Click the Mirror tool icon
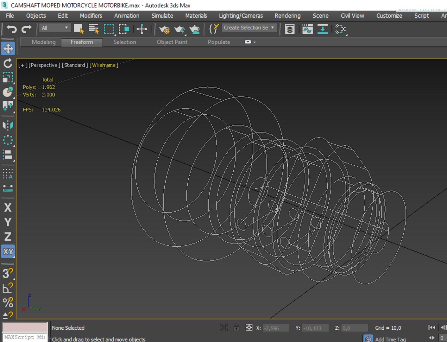The image size is (447, 342). click(x=8, y=125)
